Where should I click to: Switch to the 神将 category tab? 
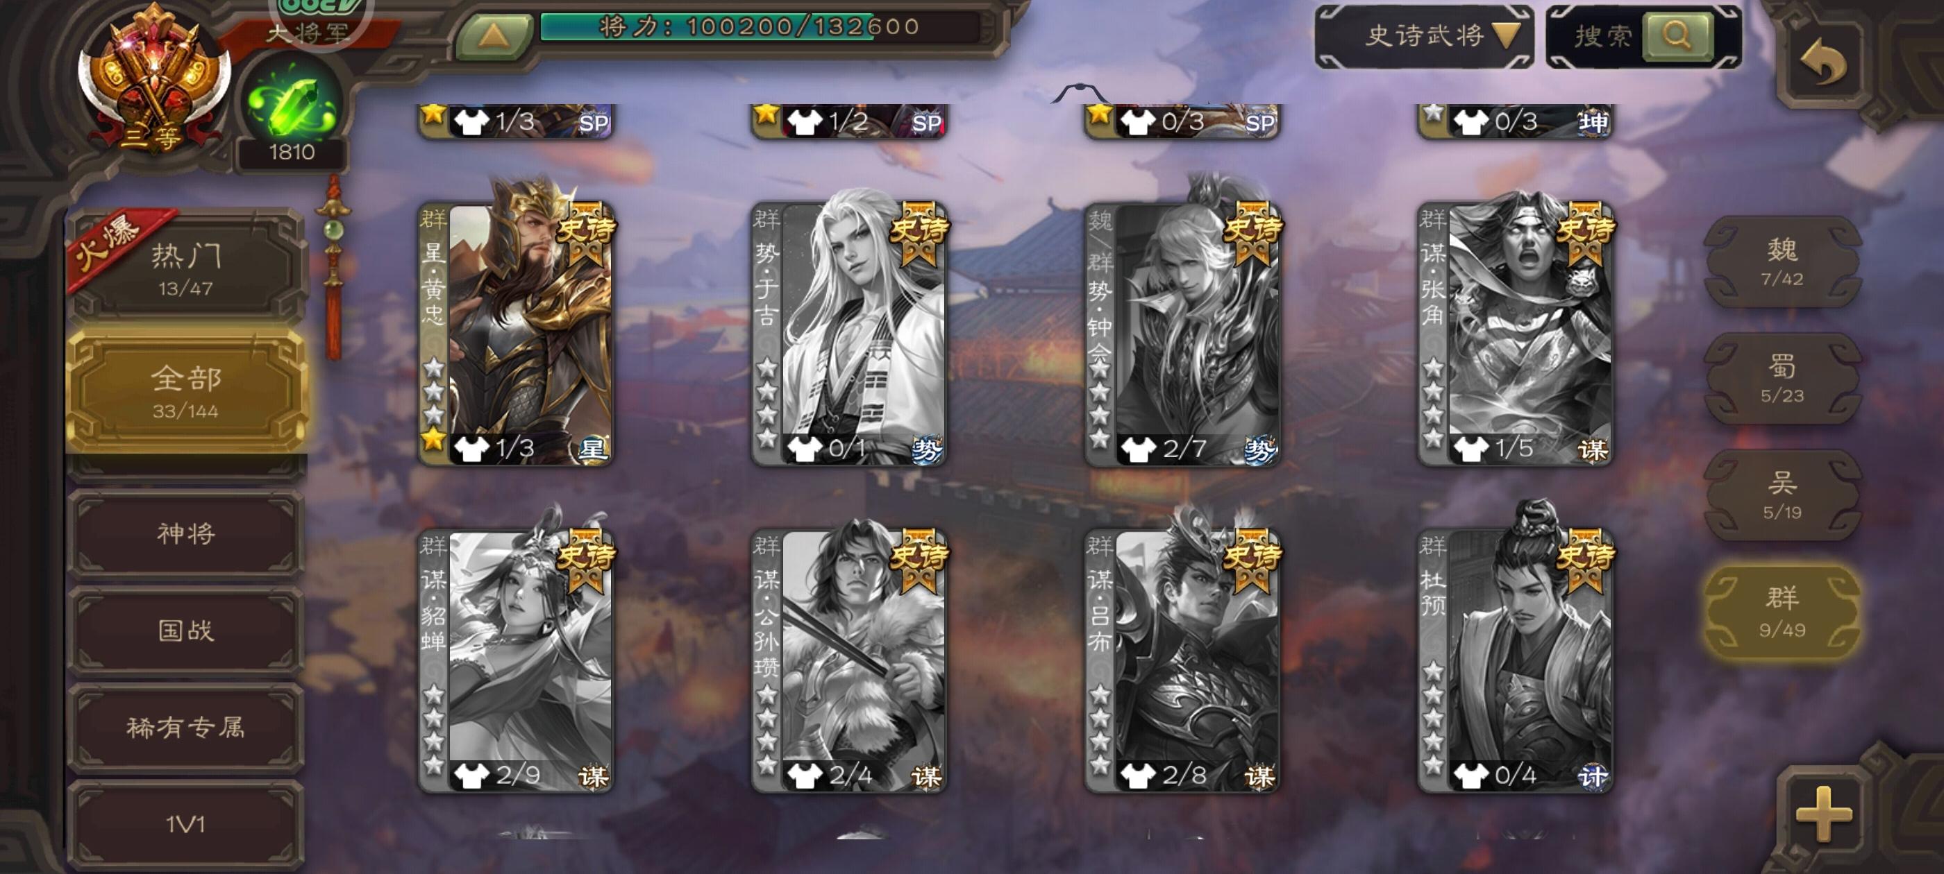tap(185, 534)
